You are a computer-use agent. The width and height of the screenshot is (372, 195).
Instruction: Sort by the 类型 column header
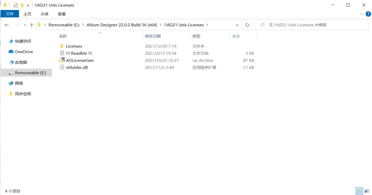click(x=196, y=36)
